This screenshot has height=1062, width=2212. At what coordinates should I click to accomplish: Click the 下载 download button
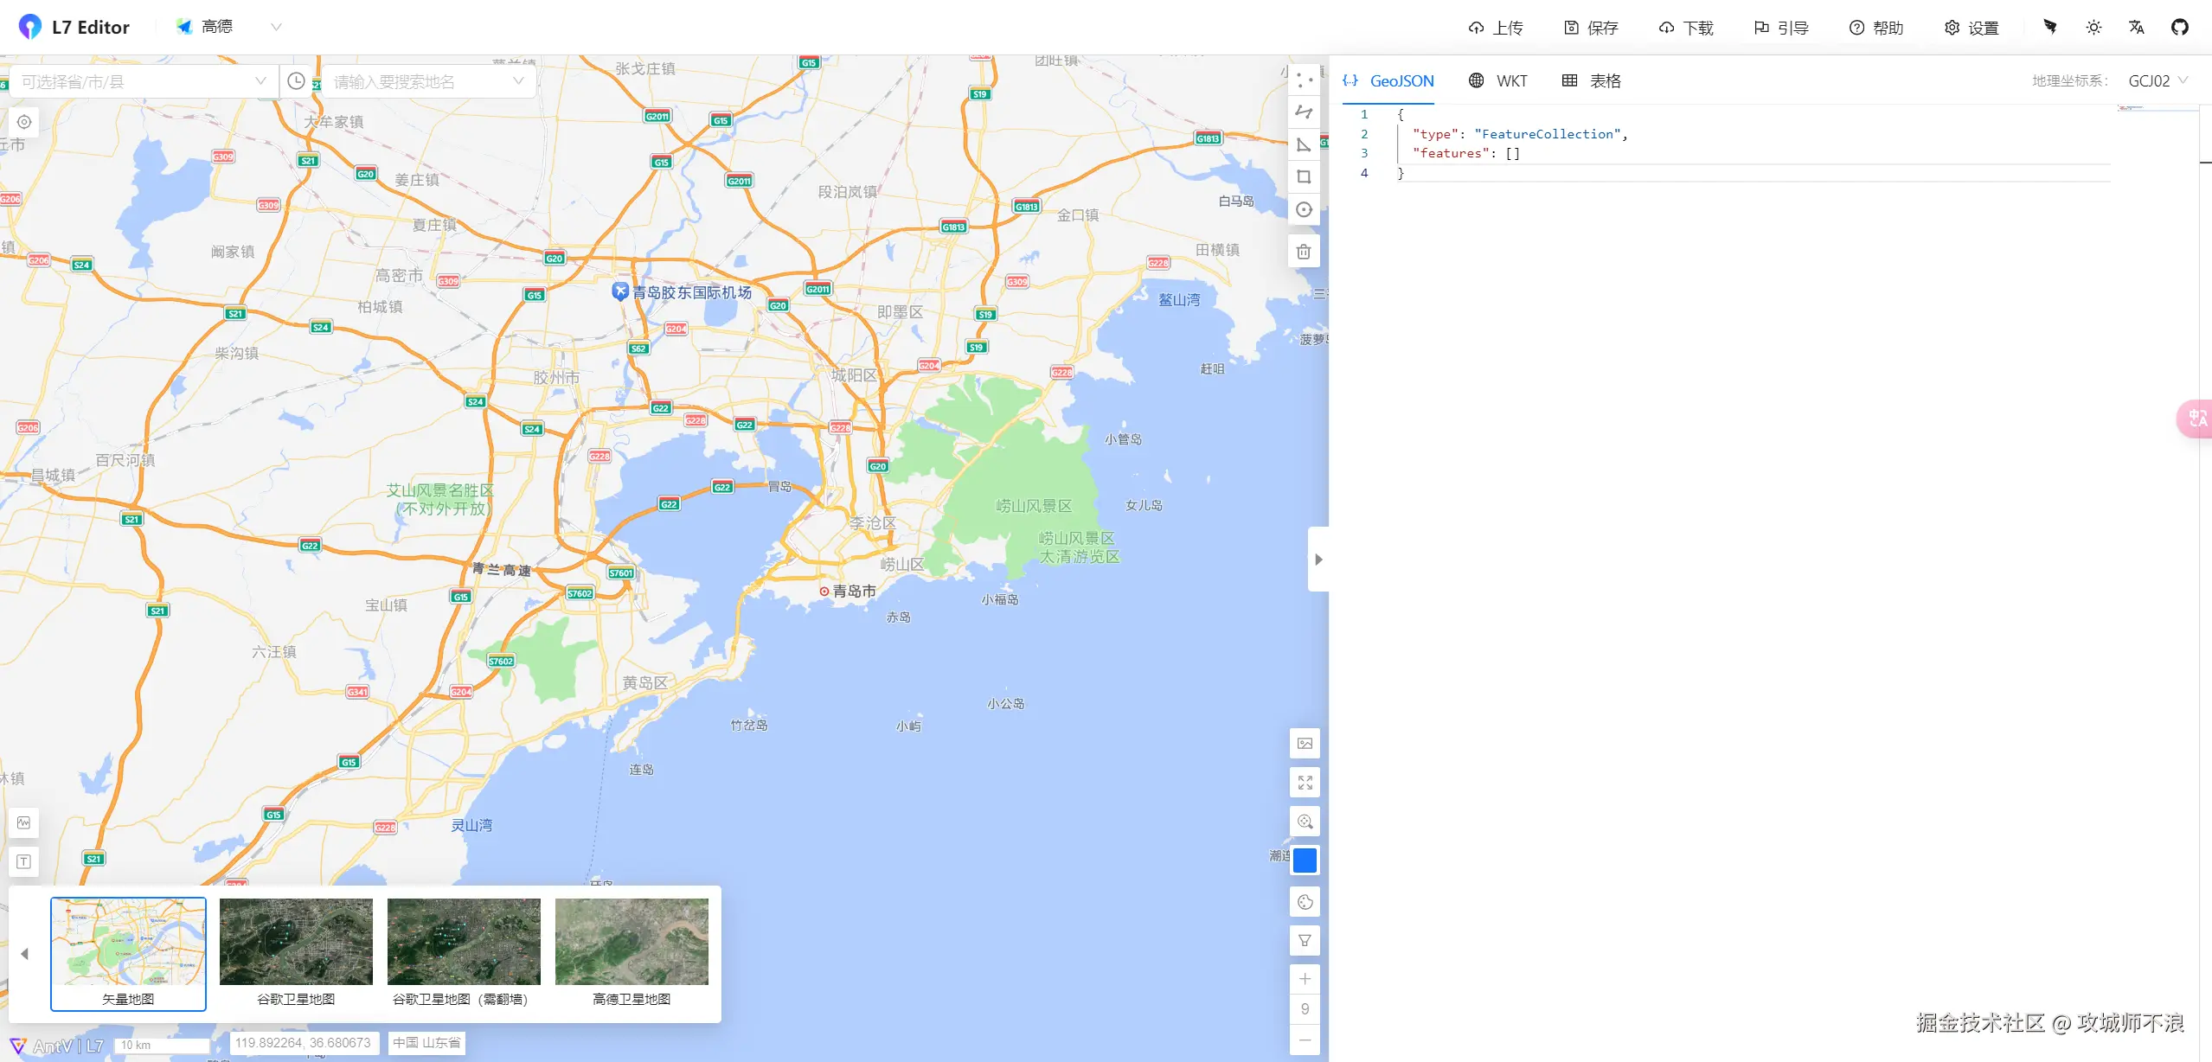[1686, 28]
